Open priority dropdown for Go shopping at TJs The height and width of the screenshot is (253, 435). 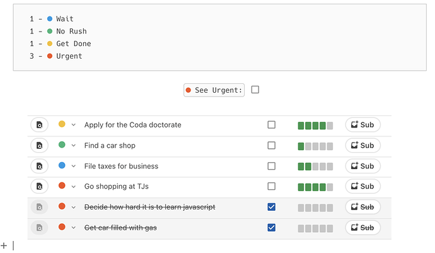[x=74, y=187]
